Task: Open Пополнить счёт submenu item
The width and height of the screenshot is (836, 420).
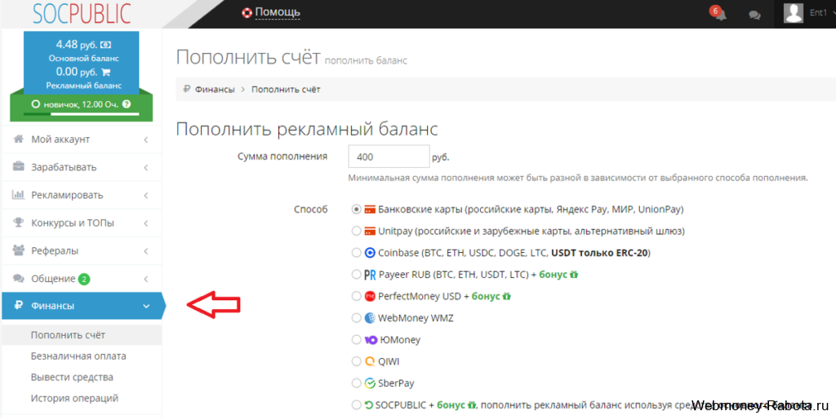Action: point(69,335)
